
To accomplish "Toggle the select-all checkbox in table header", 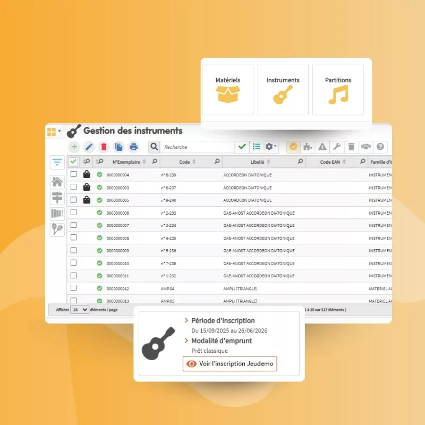I will [73, 161].
